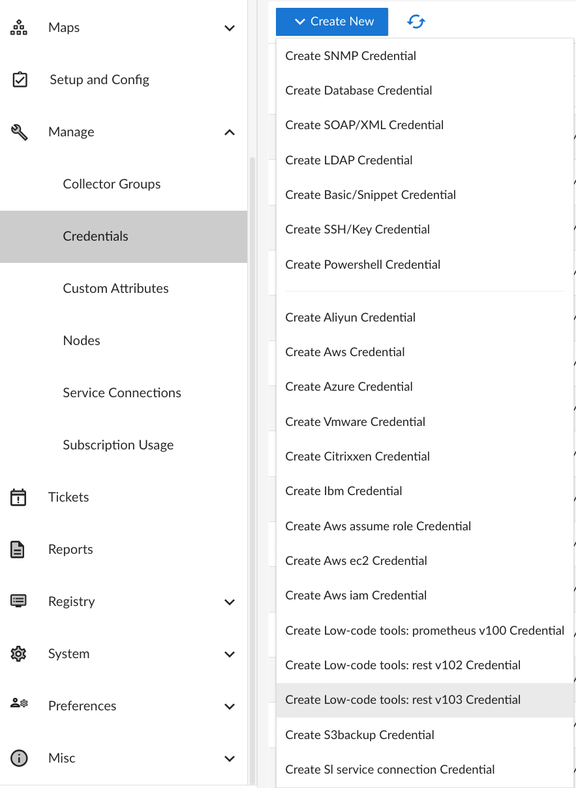Viewport: 576px width, 788px height.
Task: Go to Service Connections page
Action: [122, 393]
